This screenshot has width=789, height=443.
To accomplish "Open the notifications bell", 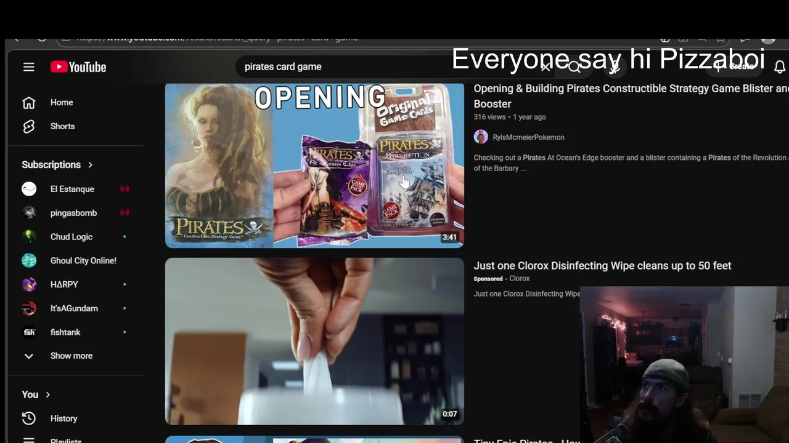I will pos(780,66).
